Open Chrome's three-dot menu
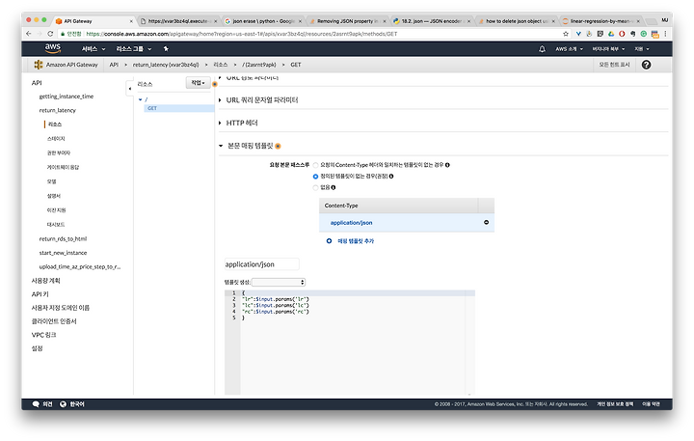The height and width of the screenshot is (441, 694). click(665, 34)
